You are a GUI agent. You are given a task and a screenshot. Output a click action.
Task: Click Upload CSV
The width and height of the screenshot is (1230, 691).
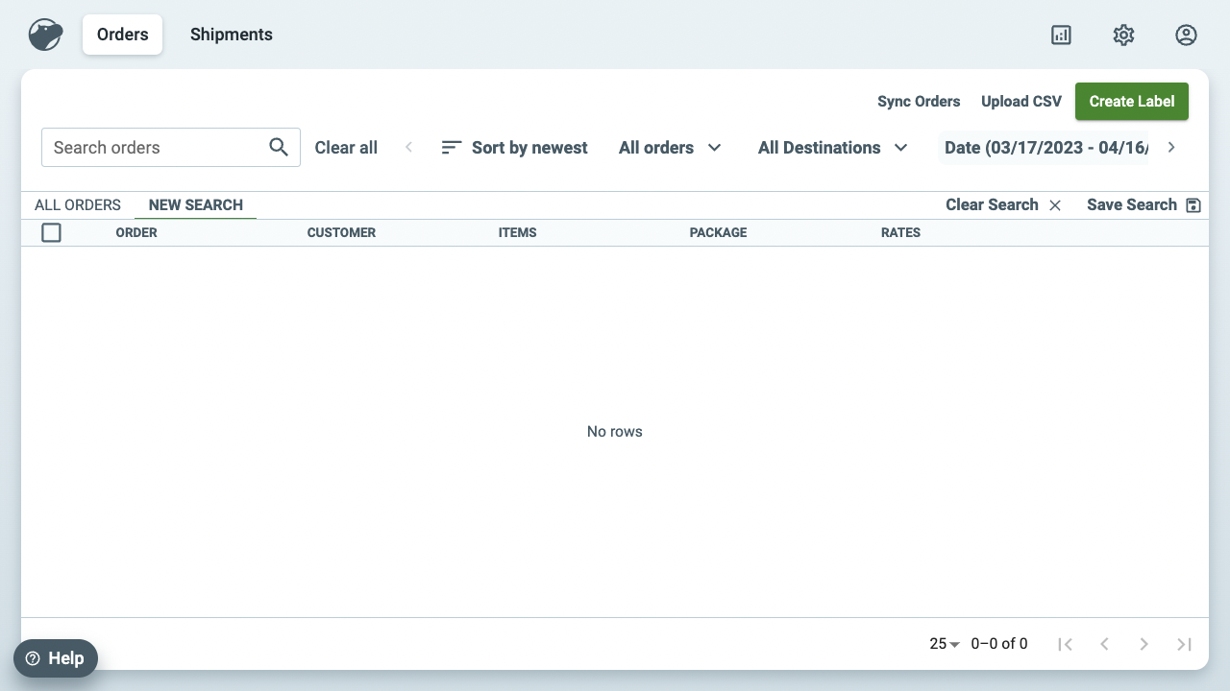point(1021,102)
